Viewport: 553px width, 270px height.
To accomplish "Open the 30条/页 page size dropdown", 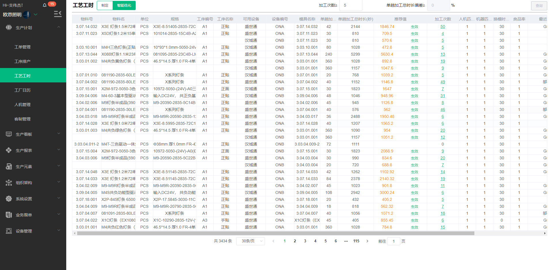I will coord(250,241).
